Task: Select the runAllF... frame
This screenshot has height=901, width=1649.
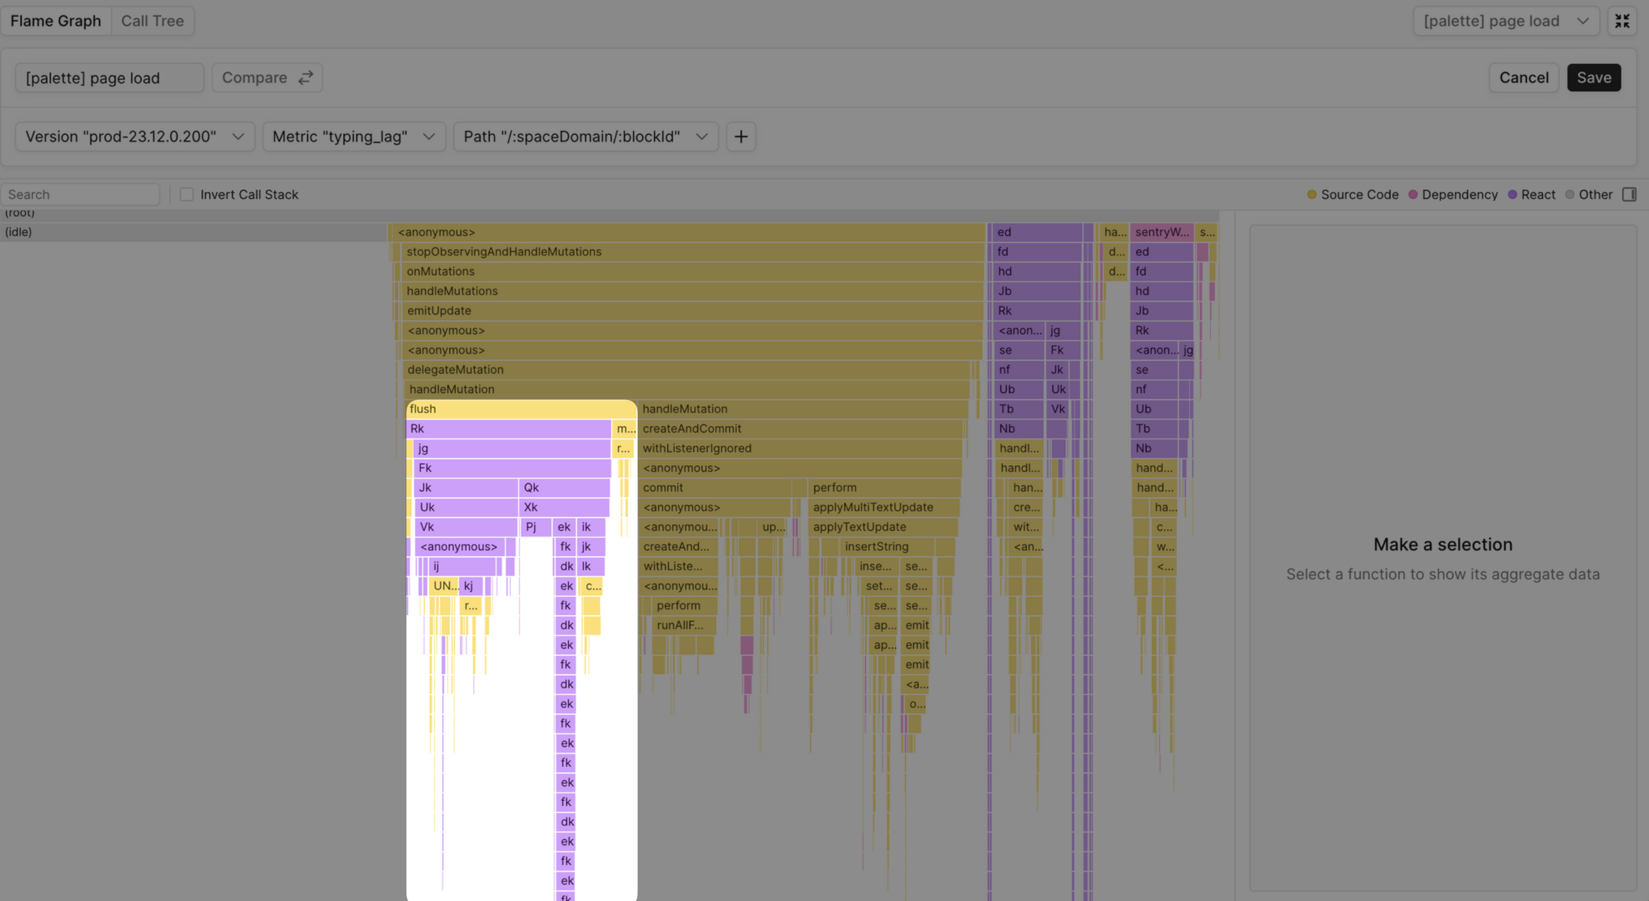Action: pyautogui.click(x=683, y=625)
